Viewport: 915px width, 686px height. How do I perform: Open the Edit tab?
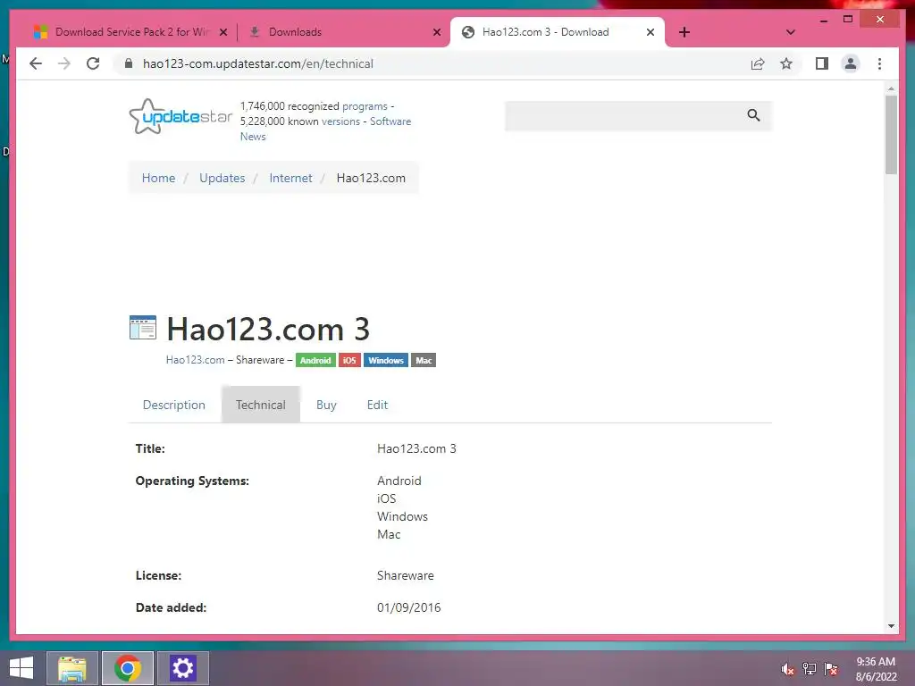[378, 405]
